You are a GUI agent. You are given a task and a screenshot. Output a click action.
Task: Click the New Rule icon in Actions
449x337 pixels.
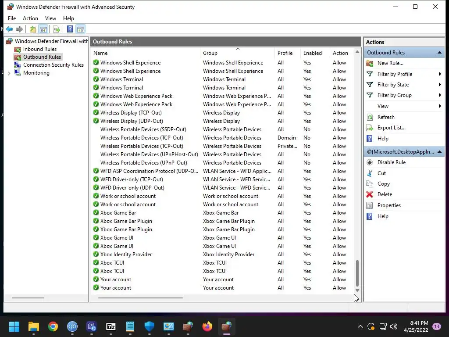pyautogui.click(x=370, y=63)
